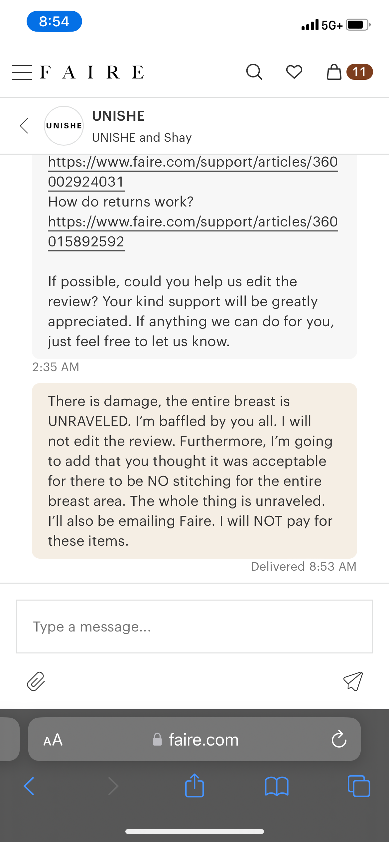Tap Safari back navigation arrow

[29, 786]
